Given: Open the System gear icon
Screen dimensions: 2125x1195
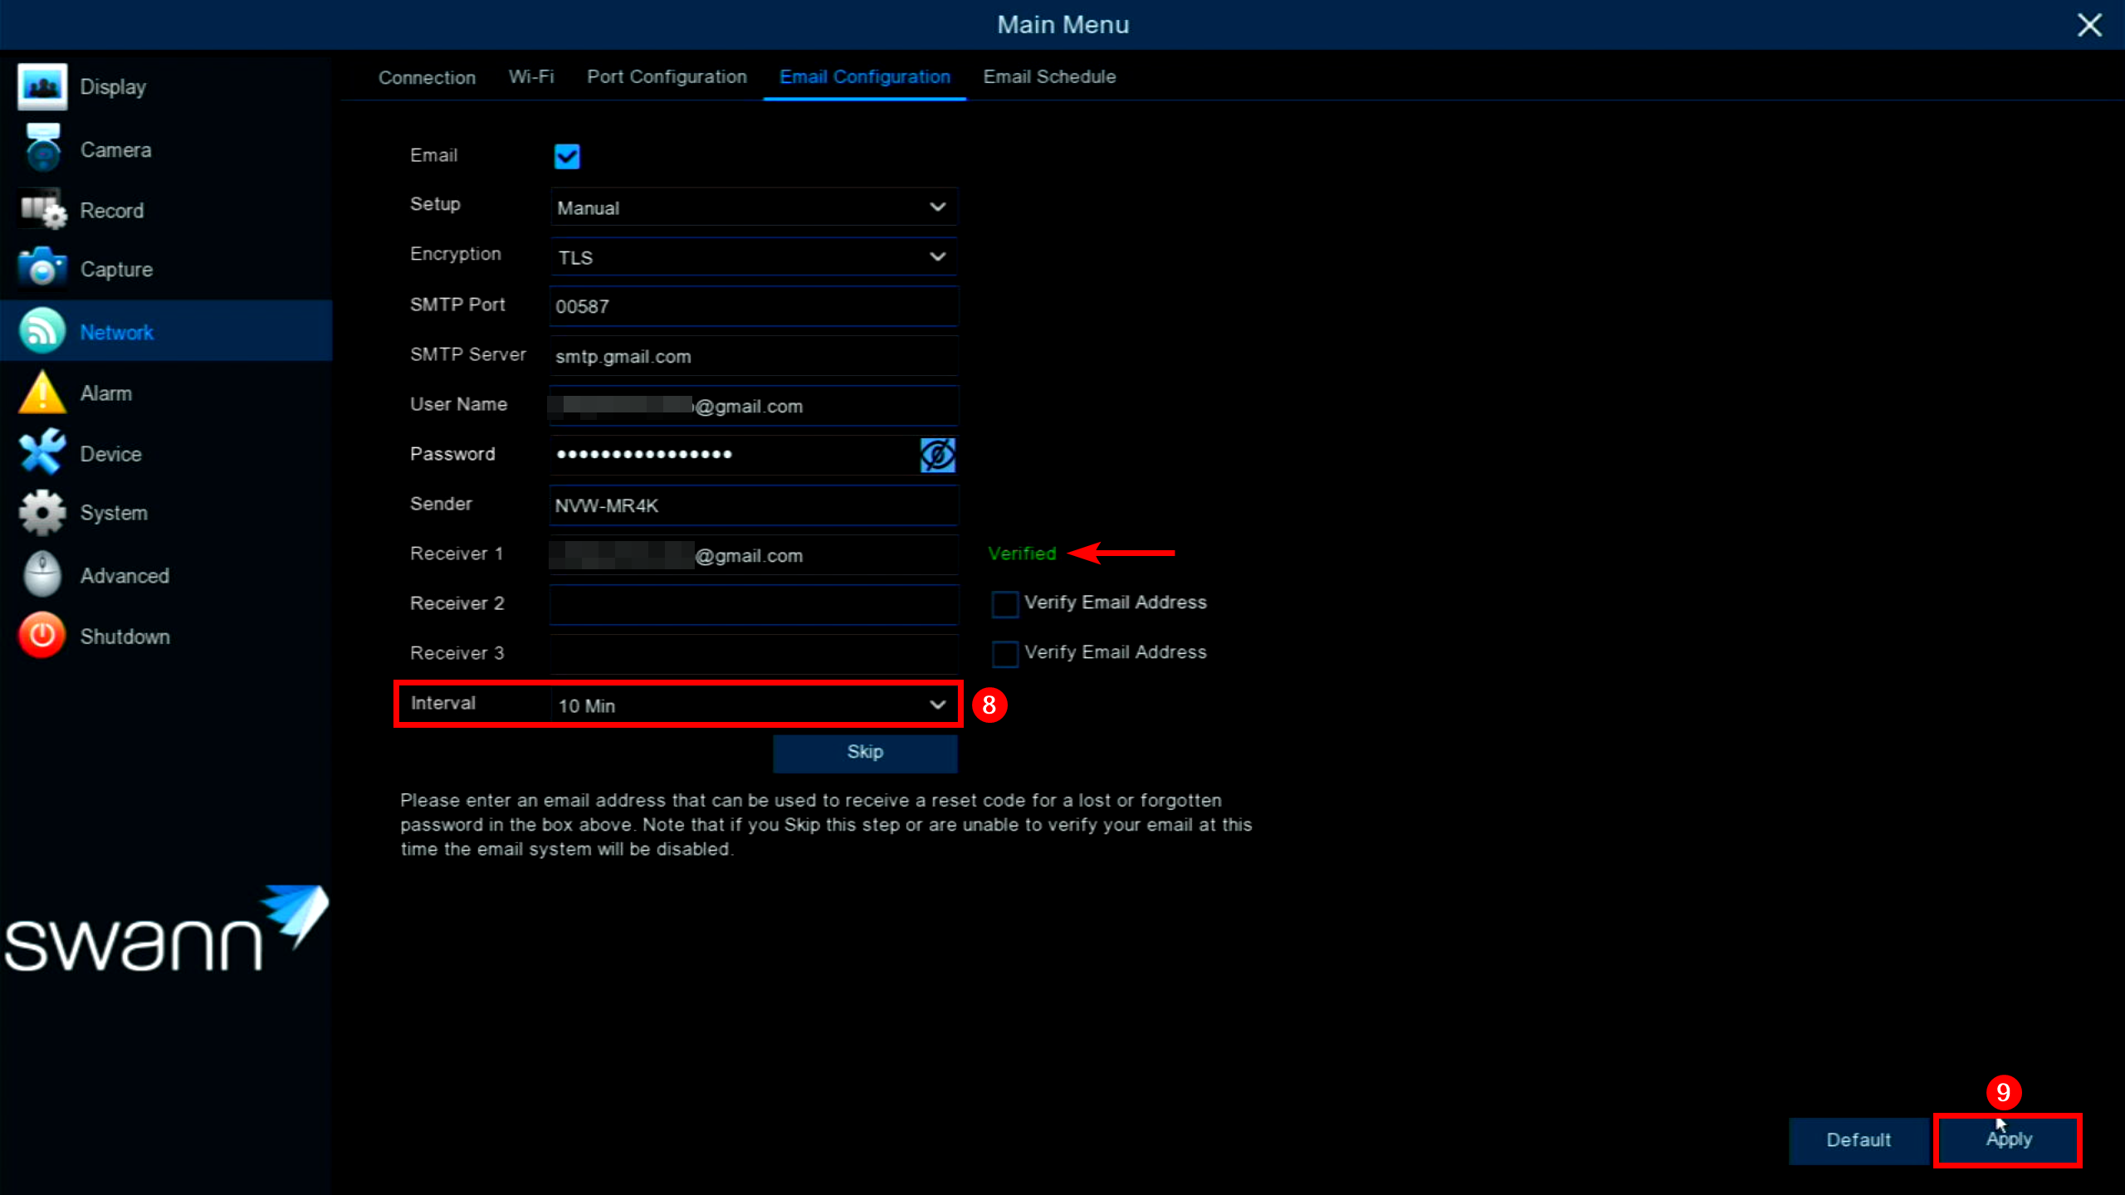Looking at the screenshot, I should pyautogui.click(x=42, y=512).
